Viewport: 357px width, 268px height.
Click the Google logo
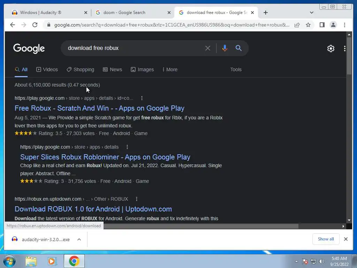pos(29,48)
